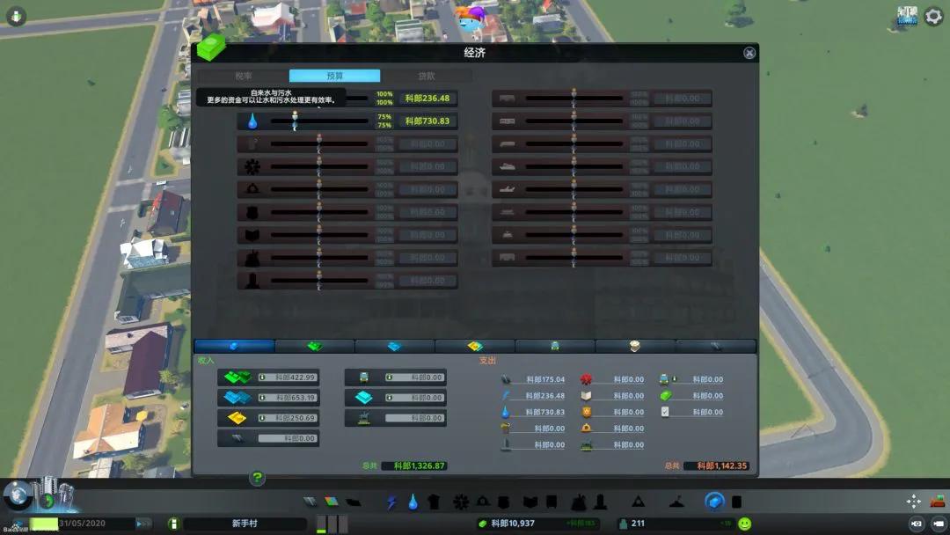Toggle the game speed arrows button
950x535 pixels.
tap(143, 524)
